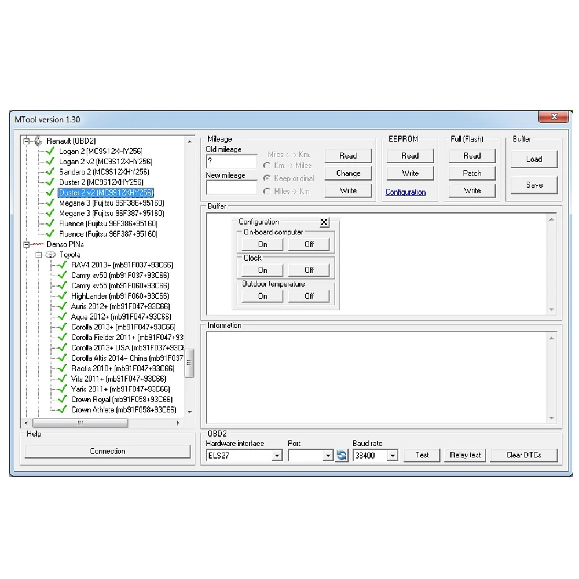Select Miles <--> Km. Km. -> Miles radio

266,166
